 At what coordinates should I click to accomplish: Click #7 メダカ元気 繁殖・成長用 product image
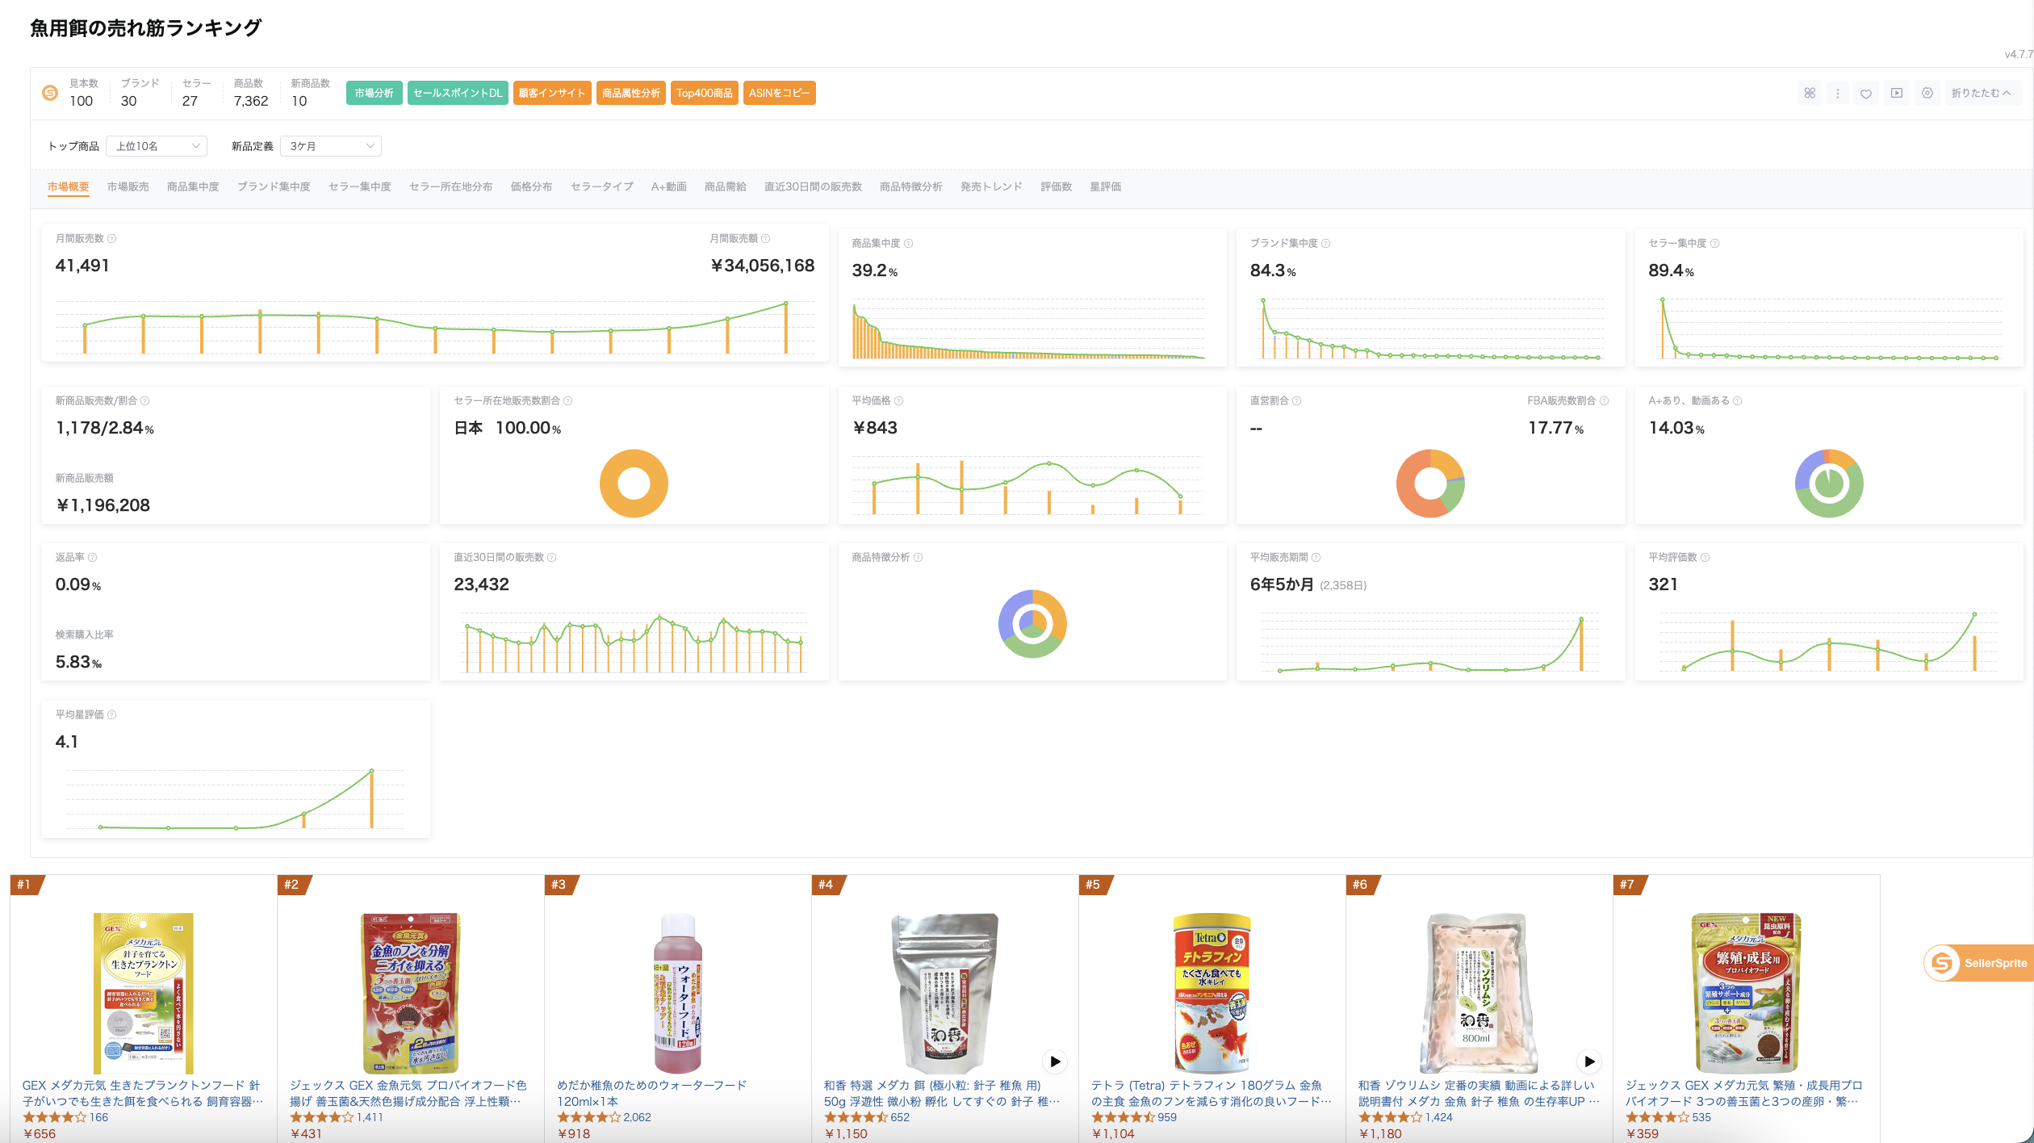point(1747,993)
